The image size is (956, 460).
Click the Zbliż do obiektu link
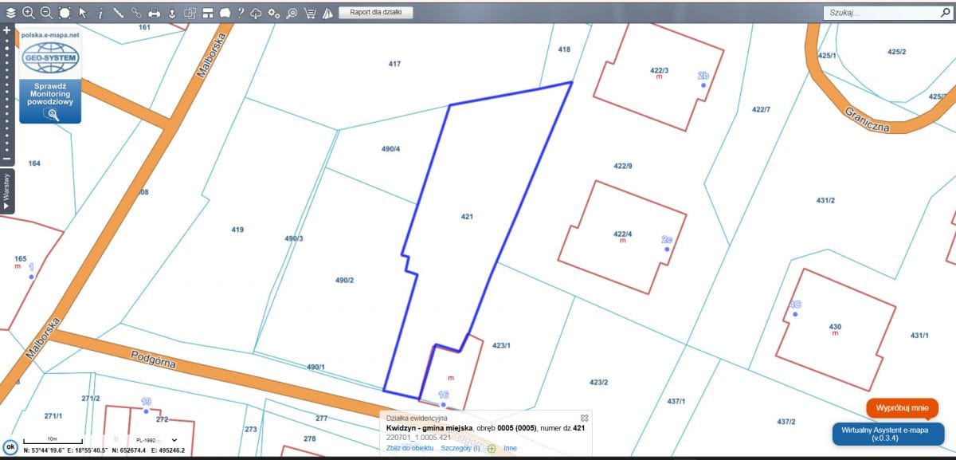click(x=409, y=448)
